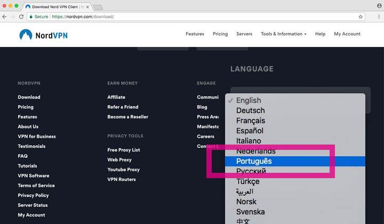Image resolution: width=384 pixels, height=224 pixels.
Task: Select the highlighted Português option
Action: (295, 161)
